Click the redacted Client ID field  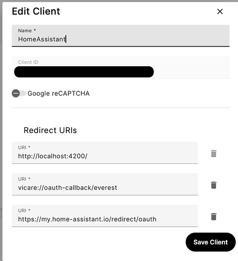pos(121,67)
